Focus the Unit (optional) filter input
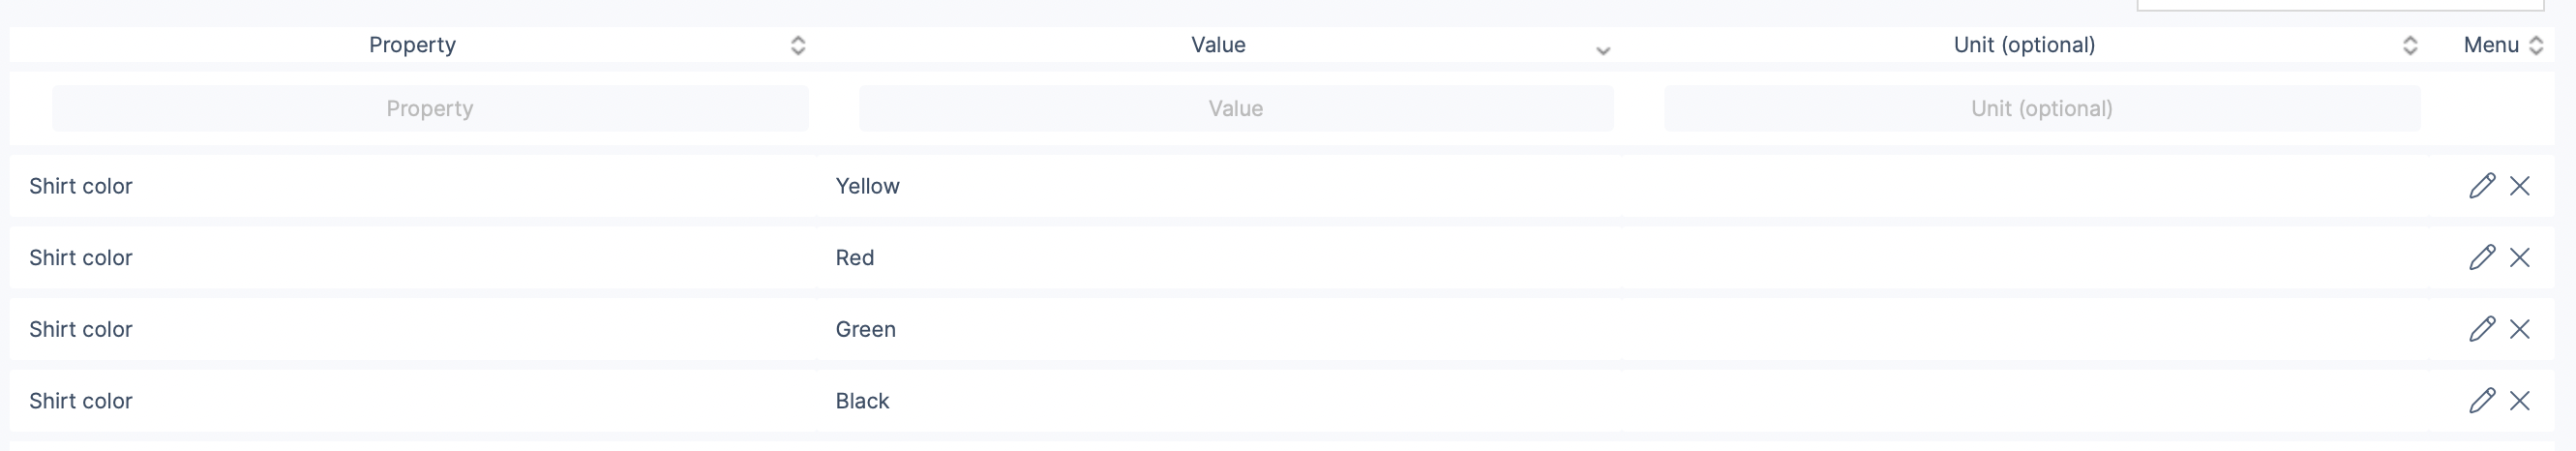The width and height of the screenshot is (2576, 451). coord(2041,108)
